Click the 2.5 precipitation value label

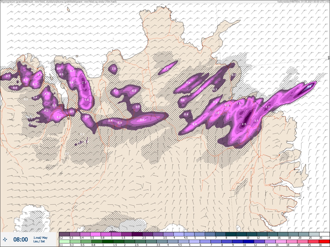(x=244, y=124)
